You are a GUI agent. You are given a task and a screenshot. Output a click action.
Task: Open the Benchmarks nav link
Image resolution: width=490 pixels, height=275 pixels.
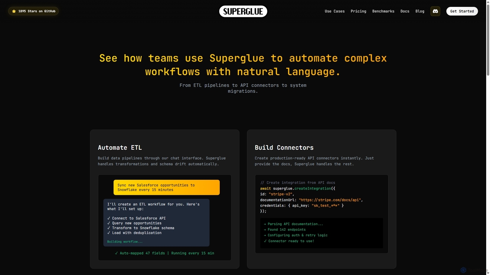(383, 11)
